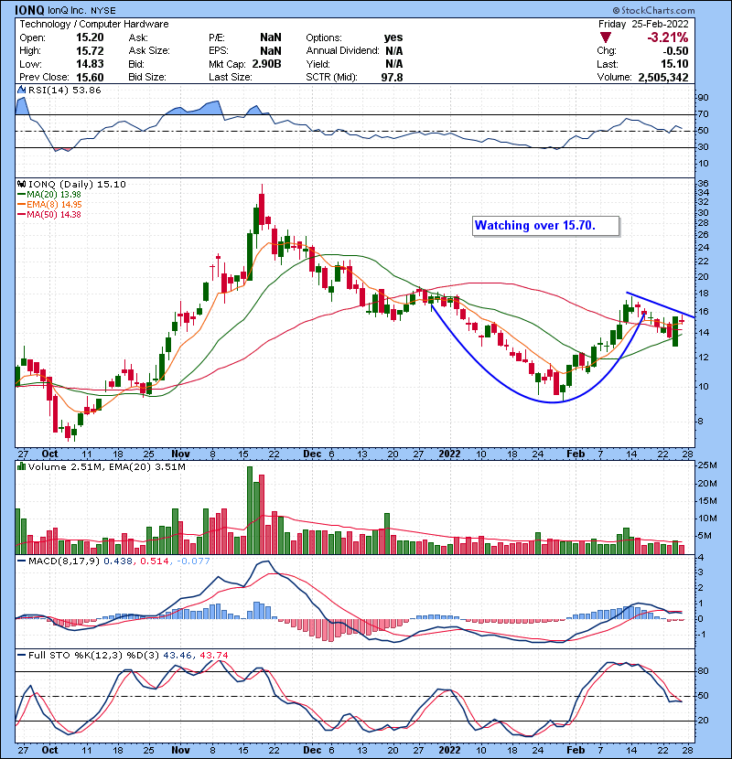This screenshot has height=759, width=732.
Task: Click the IONQ ticker symbol in the header
Action: click(x=29, y=10)
